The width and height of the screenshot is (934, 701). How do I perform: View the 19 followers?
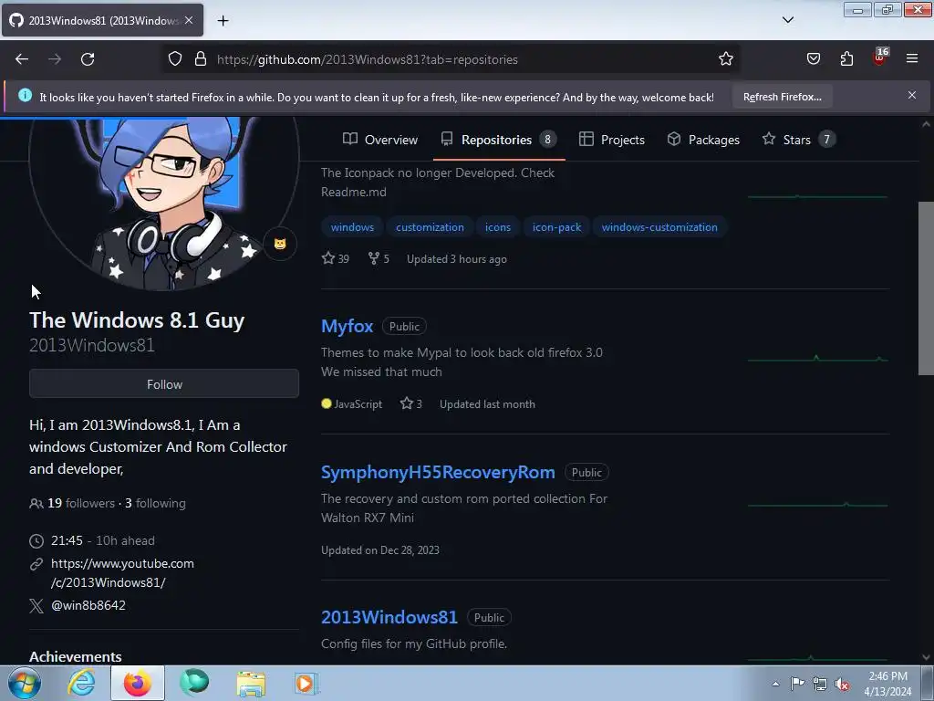[x=81, y=503]
